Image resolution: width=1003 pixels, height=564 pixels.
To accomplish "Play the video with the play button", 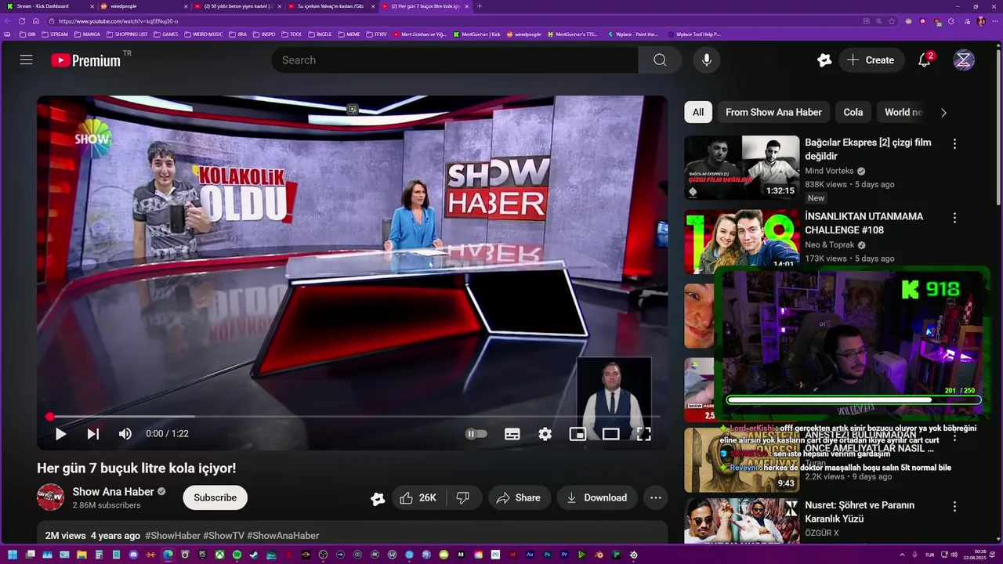I will click(x=60, y=434).
